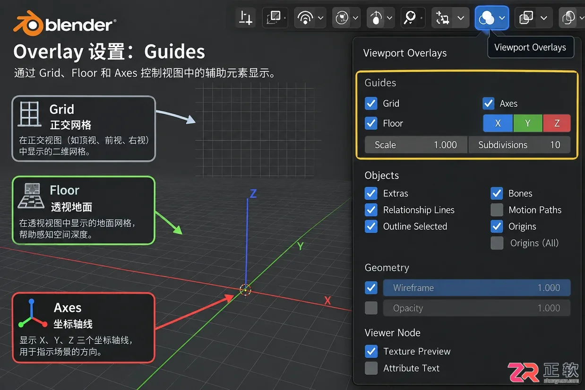The height and width of the screenshot is (390, 585).
Task: Click the Motion Paths label
Action: [535, 210]
